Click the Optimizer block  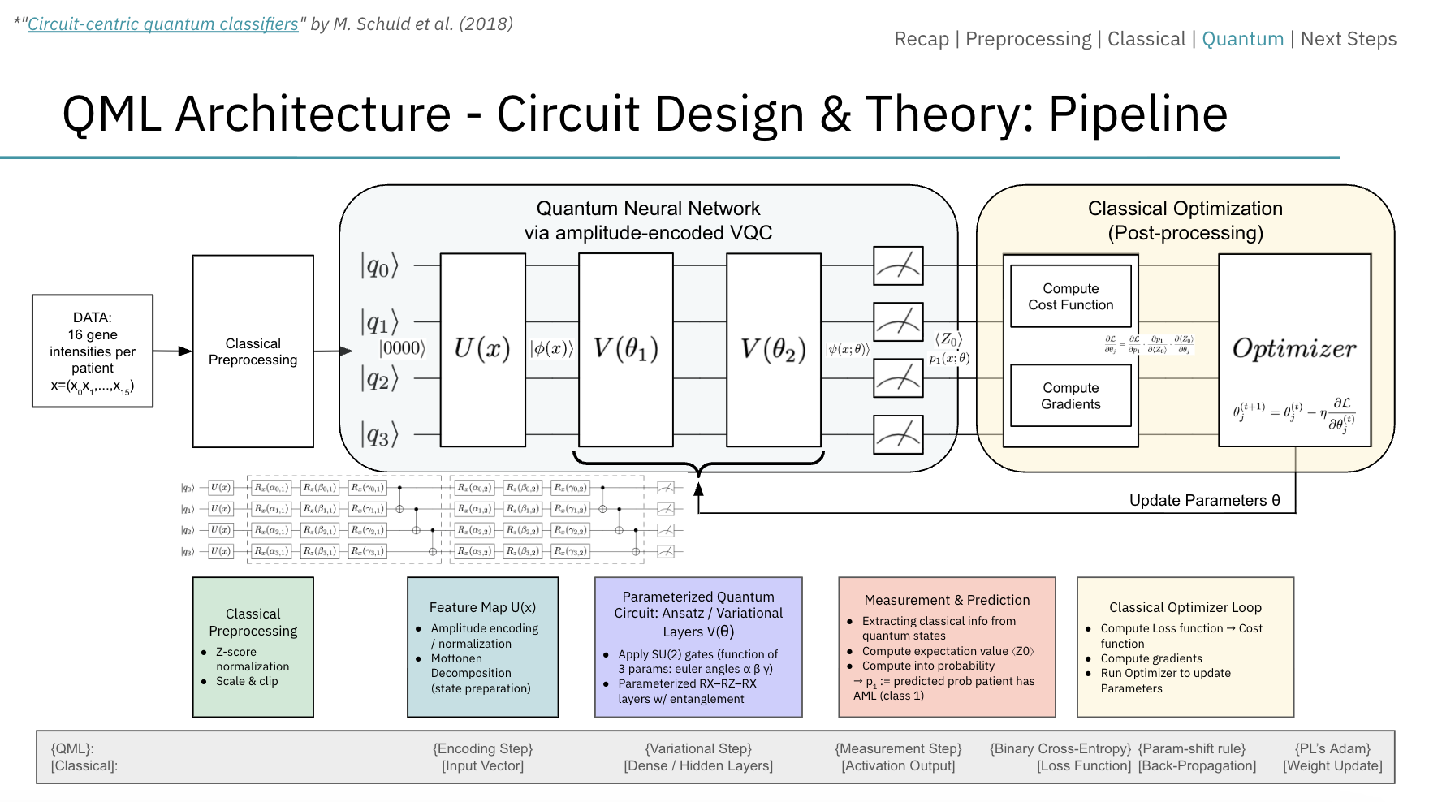pos(1295,350)
